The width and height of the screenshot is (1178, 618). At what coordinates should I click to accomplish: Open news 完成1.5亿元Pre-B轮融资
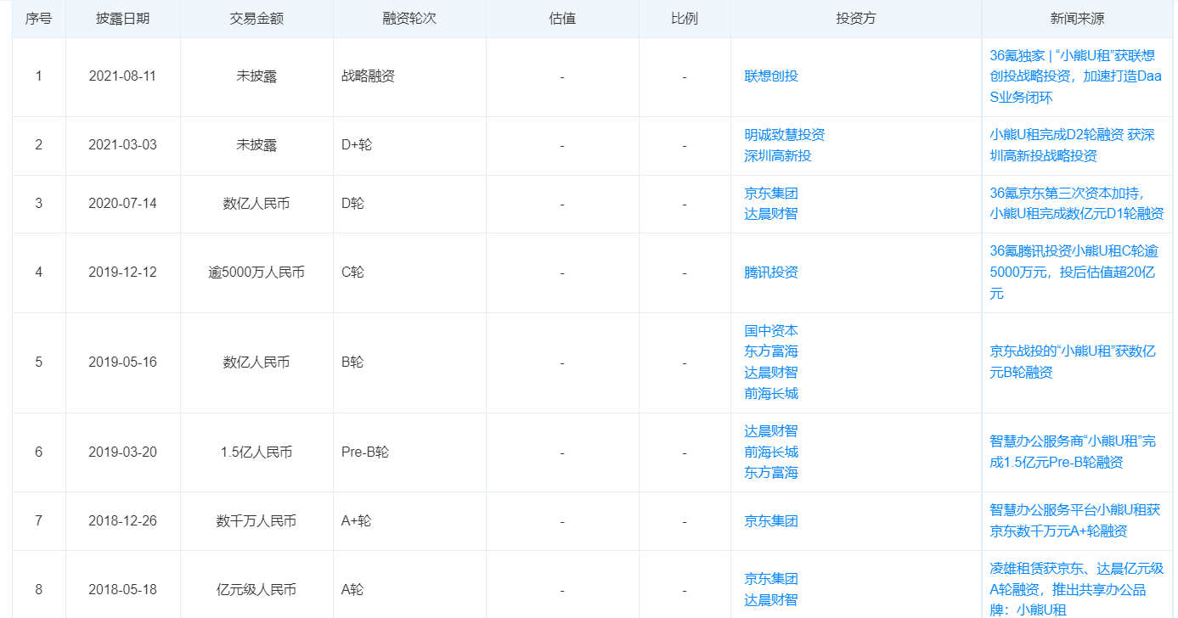click(1073, 452)
